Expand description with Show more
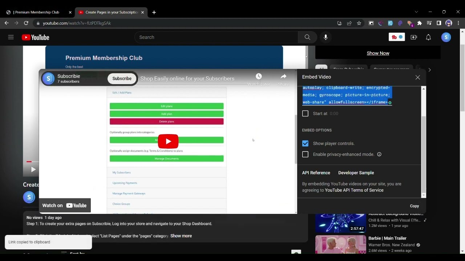Image resolution: width=465 pixels, height=261 pixels. [181, 236]
